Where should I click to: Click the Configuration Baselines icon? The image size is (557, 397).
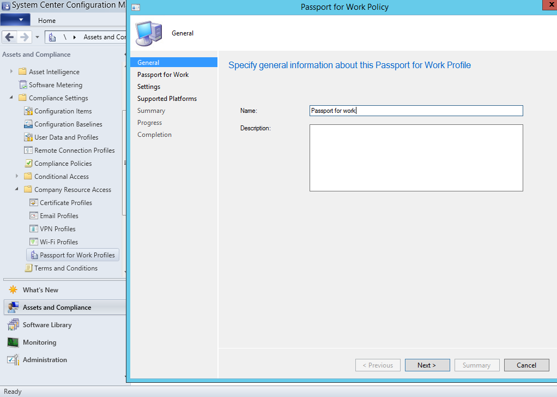coord(28,124)
